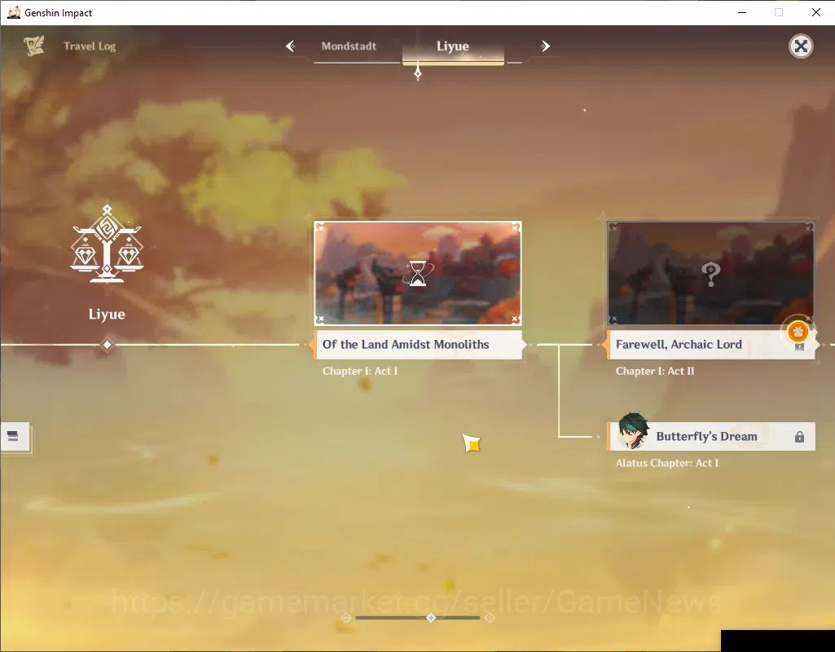Click the Genshin Impact title bar icon
The height and width of the screenshot is (652, 835).
tap(14, 12)
